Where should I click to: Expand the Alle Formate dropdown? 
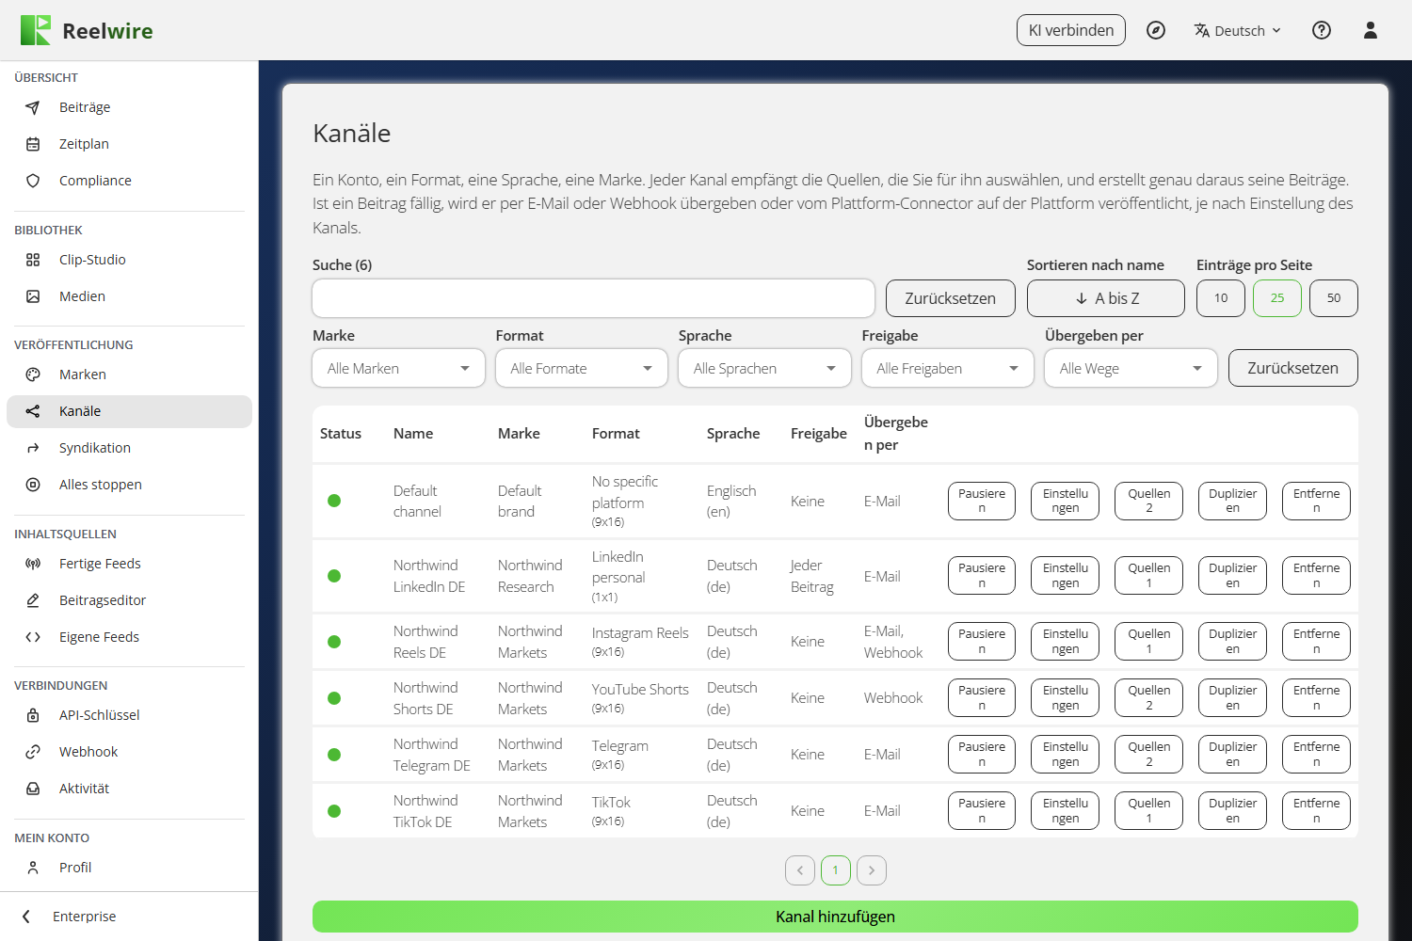[582, 368]
